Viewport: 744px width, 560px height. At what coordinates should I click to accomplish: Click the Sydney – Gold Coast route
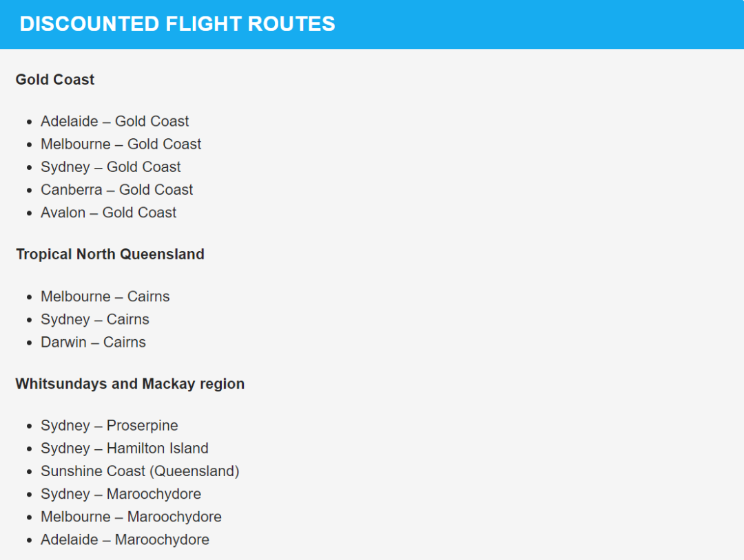(x=110, y=166)
